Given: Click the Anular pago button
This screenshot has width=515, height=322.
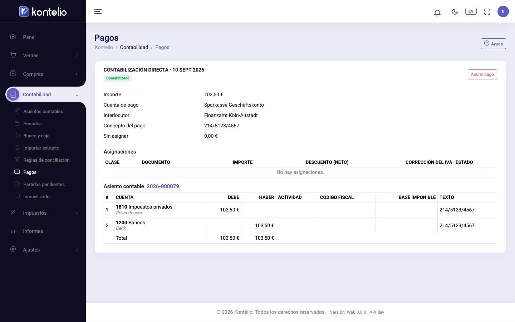Looking at the screenshot, I should (482, 74).
